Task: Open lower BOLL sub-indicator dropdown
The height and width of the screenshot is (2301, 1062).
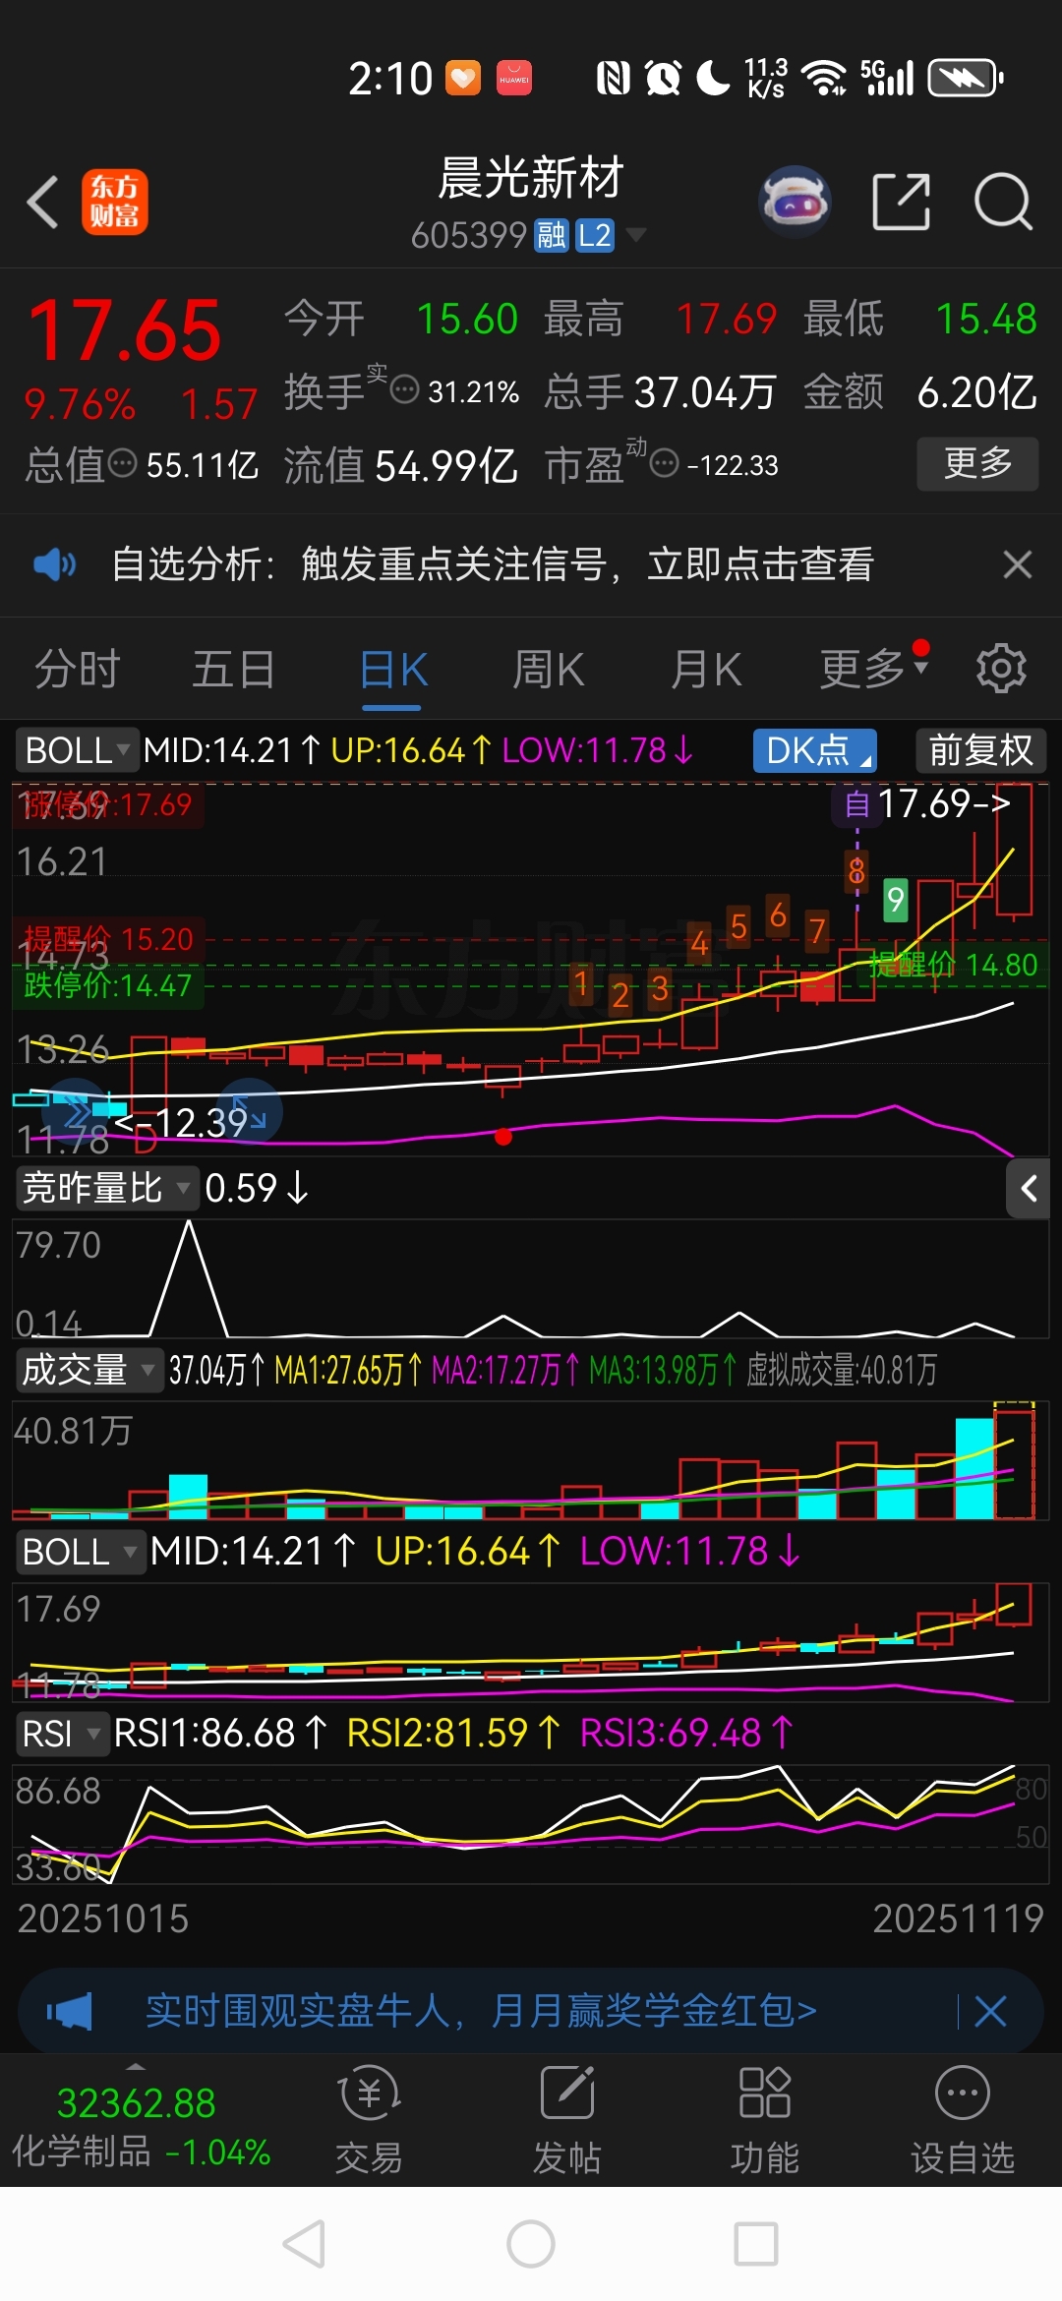Action: click(x=81, y=1552)
